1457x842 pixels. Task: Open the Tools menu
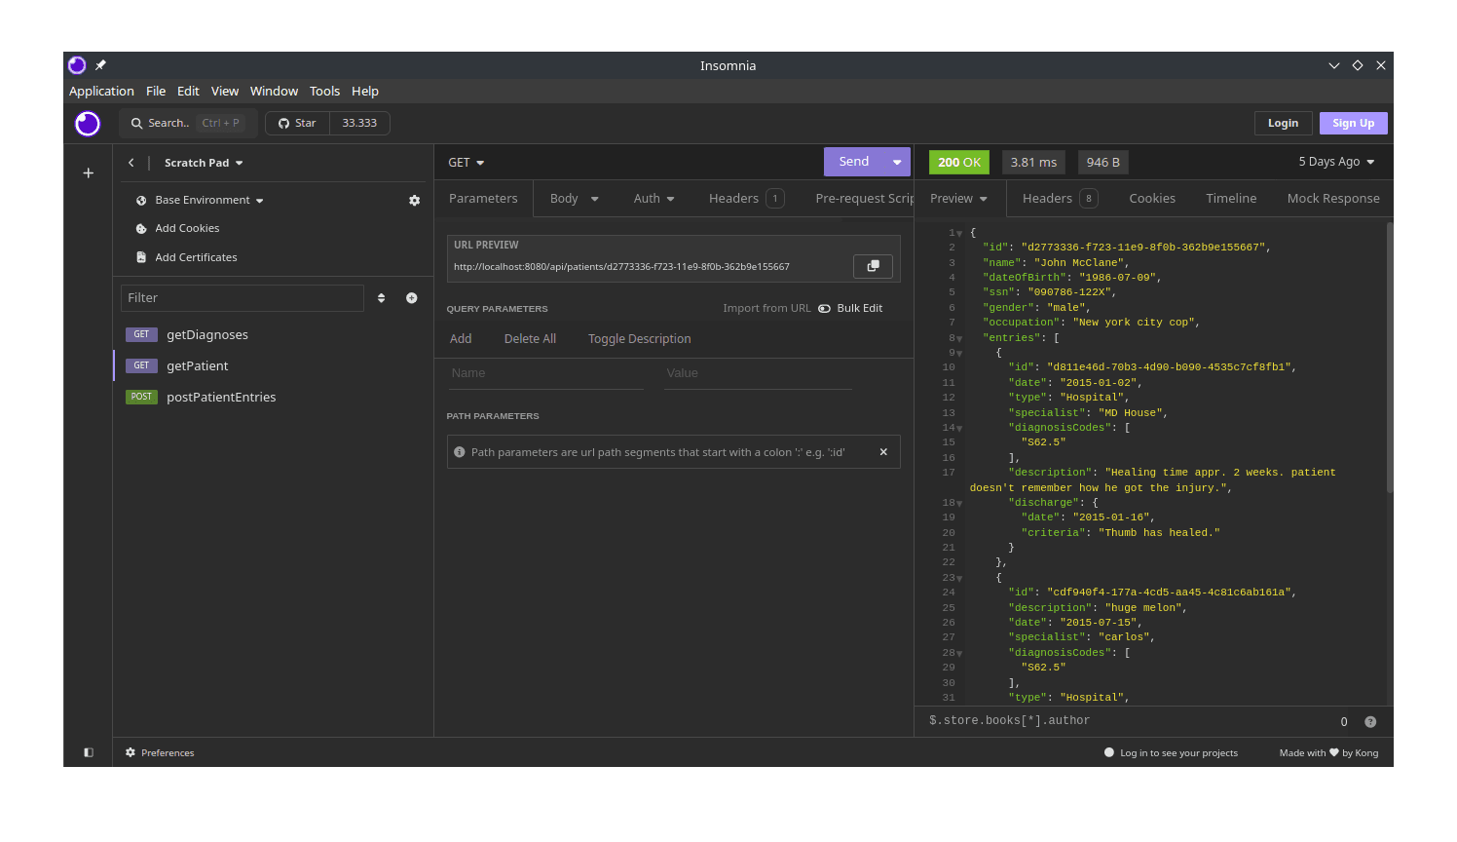tap(324, 92)
